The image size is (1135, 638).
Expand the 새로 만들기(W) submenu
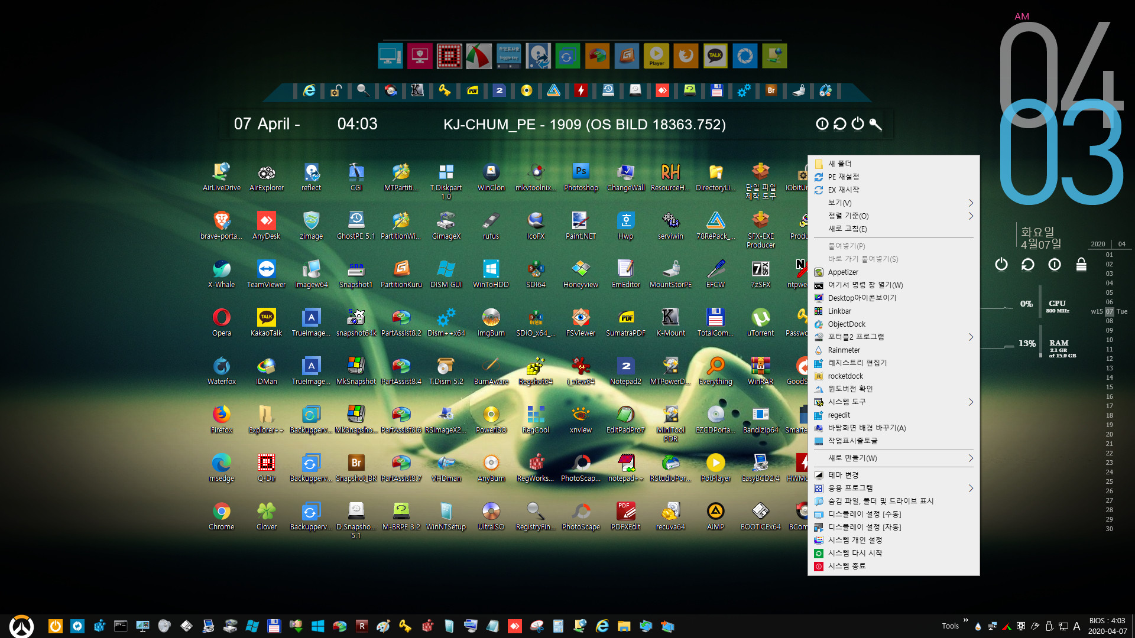893,458
